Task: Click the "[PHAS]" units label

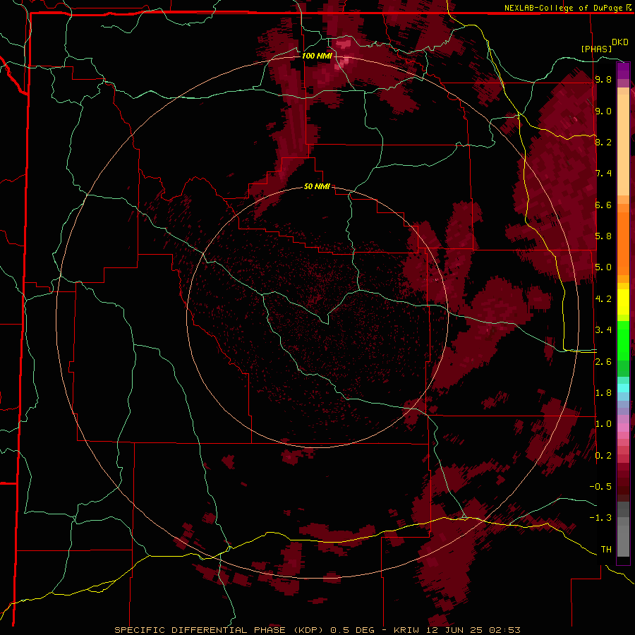Action: pos(596,49)
